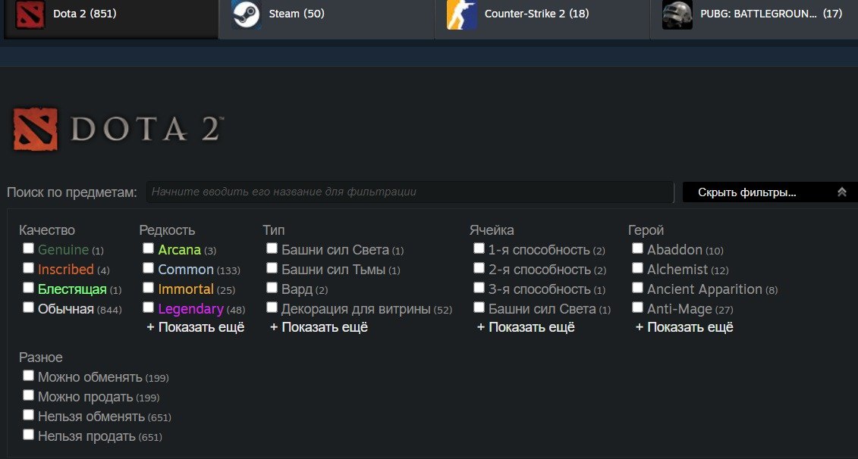Image resolution: width=858 pixels, height=459 pixels.
Task: Check the Anti-Mage hero filter
Action: [x=637, y=307]
